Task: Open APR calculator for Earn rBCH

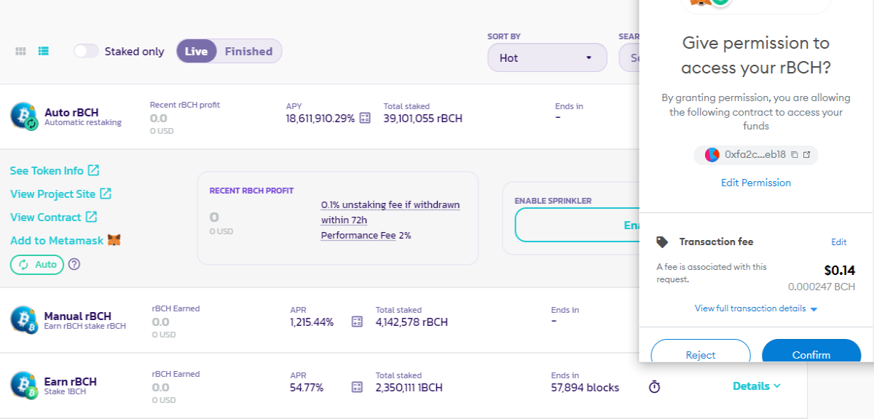Action: pyautogui.click(x=357, y=387)
